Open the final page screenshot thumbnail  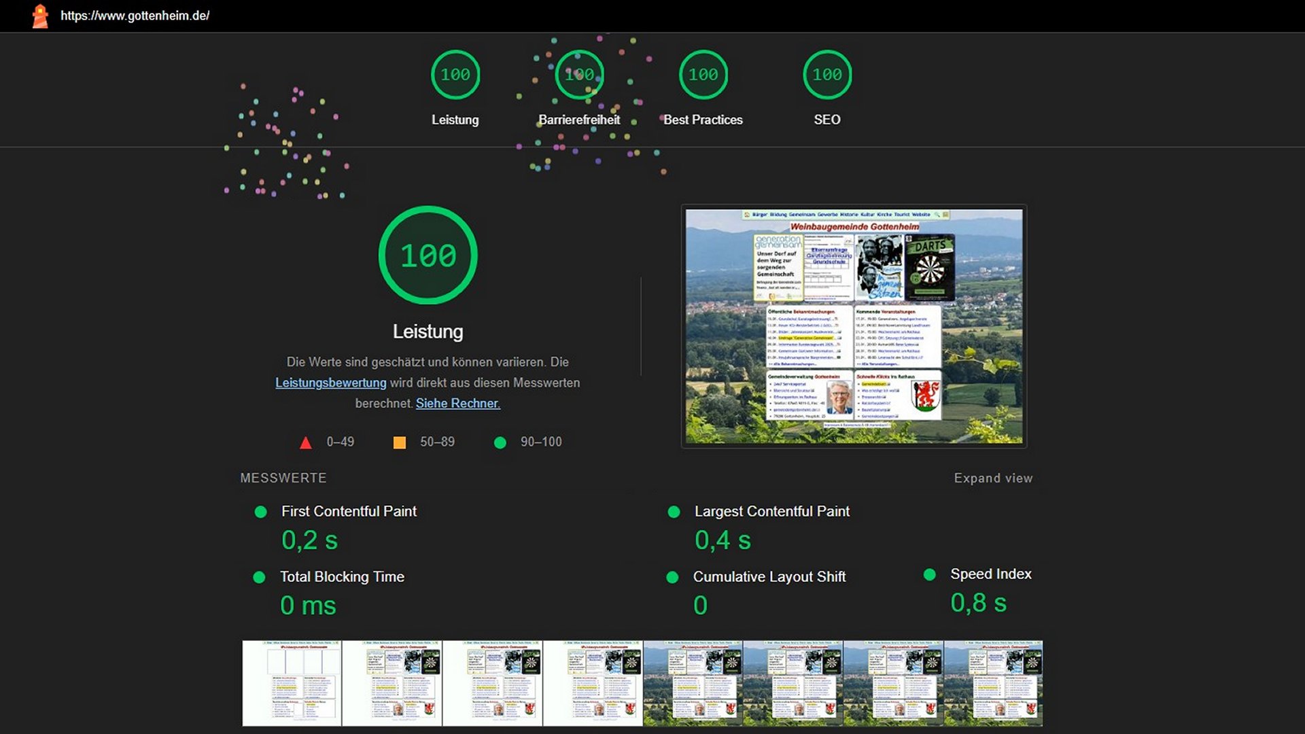point(854,326)
